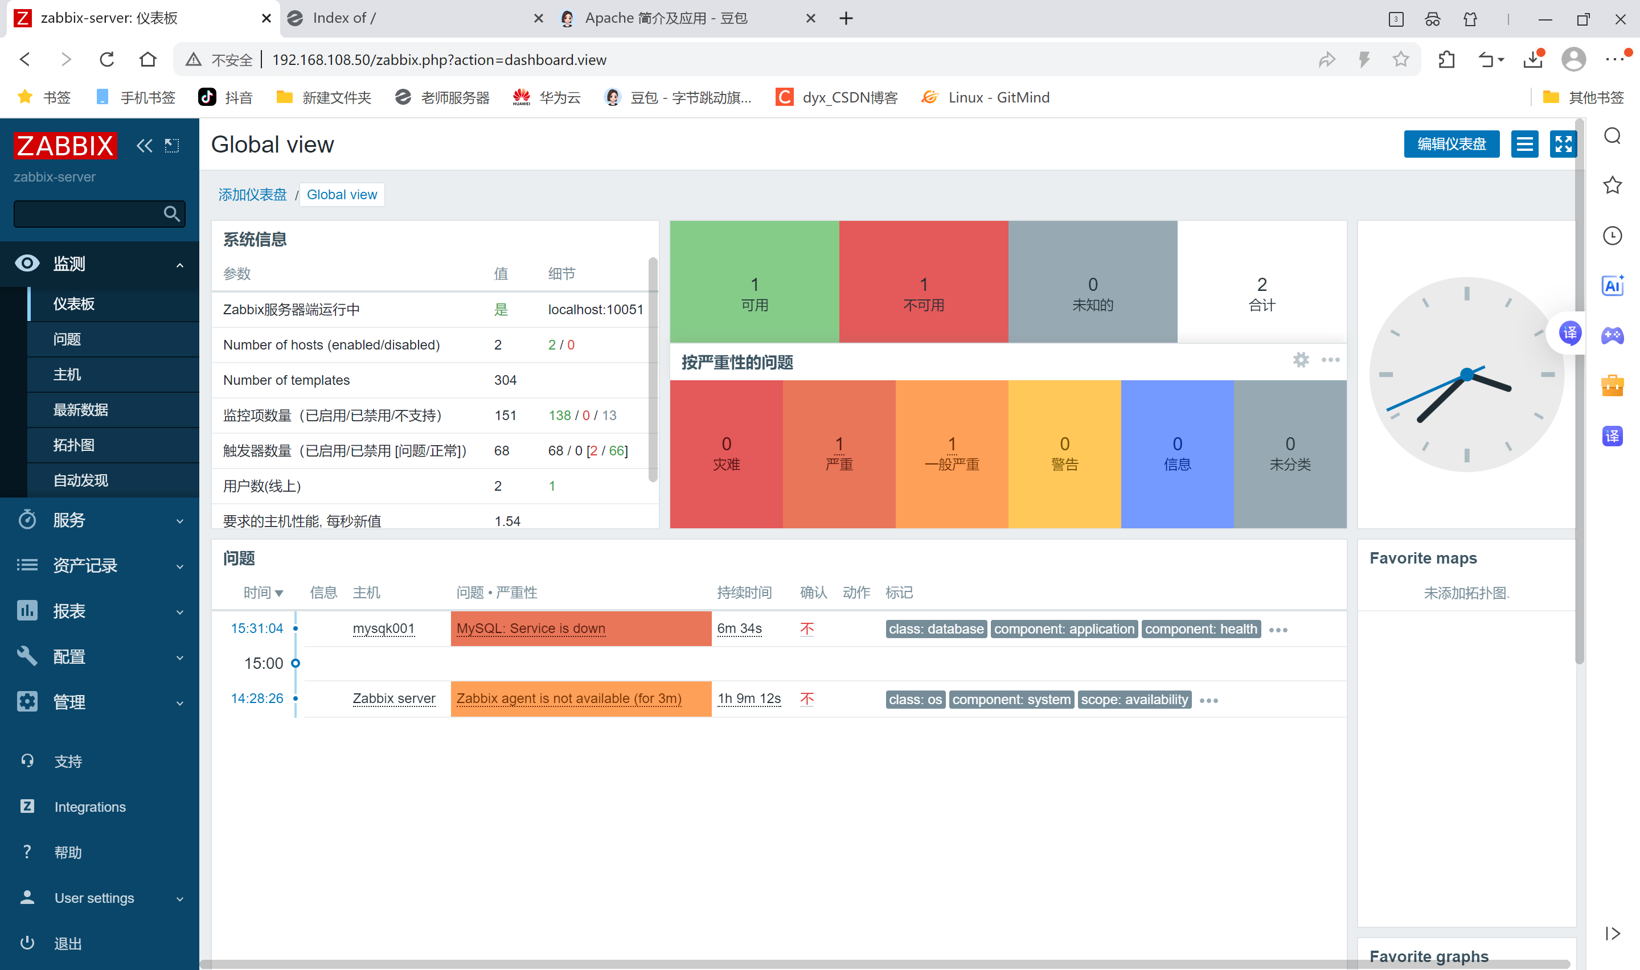Toggle acknowledge status '不' for MySQL problem
Image resolution: width=1640 pixels, height=970 pixels.
(806, 629)
